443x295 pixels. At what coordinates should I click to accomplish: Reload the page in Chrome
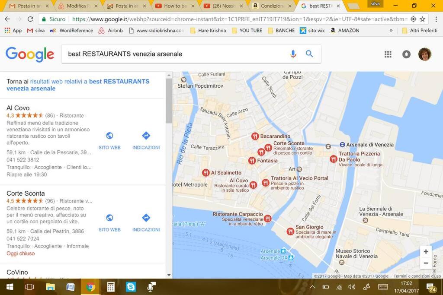30,19
